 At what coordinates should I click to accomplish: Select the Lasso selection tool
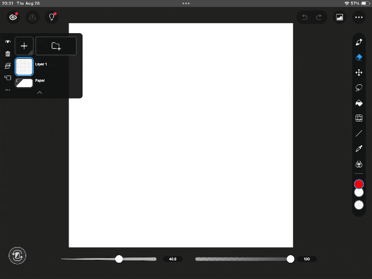[x=359, y=88]
